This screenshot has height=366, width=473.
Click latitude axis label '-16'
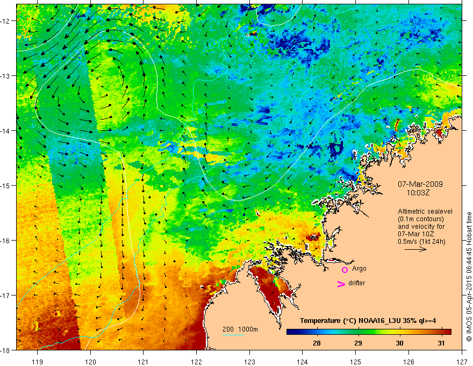tap(6, 241)
